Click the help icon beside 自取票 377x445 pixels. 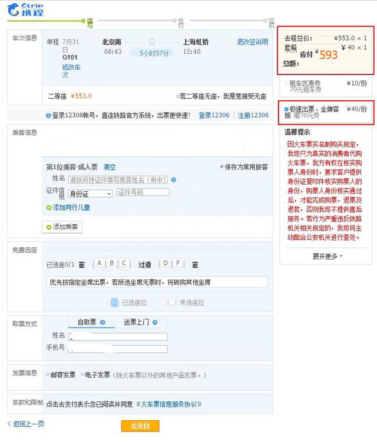[x=102, y=322]
